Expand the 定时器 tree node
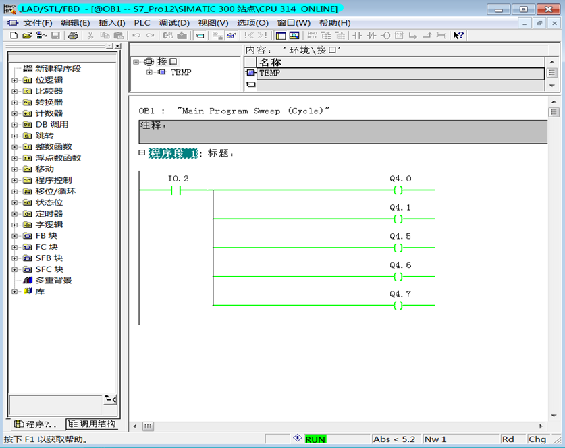Image resolution: width=565 pixels, height=448 pixels. click(15, 214)
